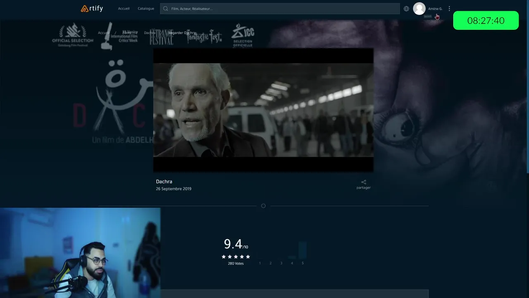
Task: Open Films in the breadcrumb
Action: 127,33
